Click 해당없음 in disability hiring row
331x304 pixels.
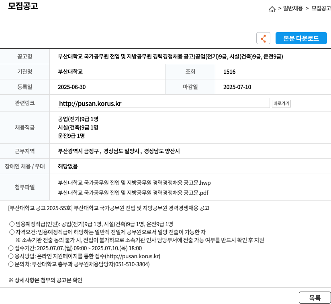coord(68,166)
